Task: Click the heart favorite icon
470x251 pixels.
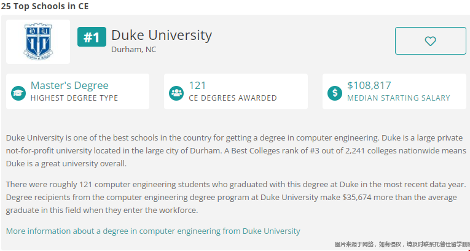Action: [430, 41]
